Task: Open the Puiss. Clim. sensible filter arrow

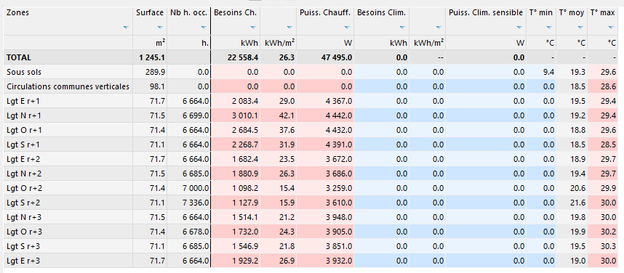Action: click(x=519, y=28)
